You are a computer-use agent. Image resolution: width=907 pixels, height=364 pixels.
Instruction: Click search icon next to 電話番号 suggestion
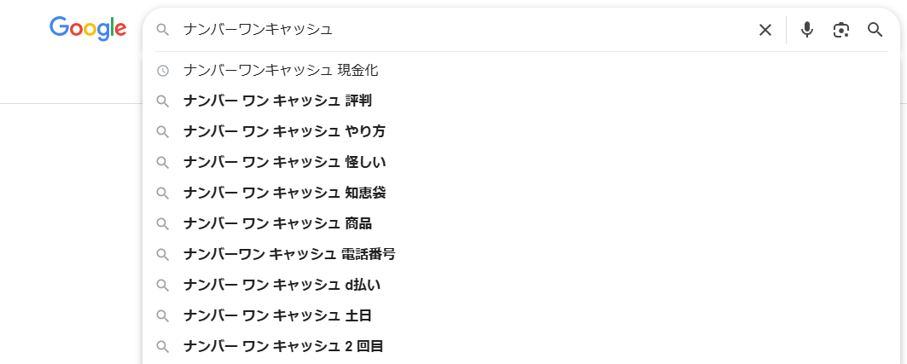click(x=163, y=254)
